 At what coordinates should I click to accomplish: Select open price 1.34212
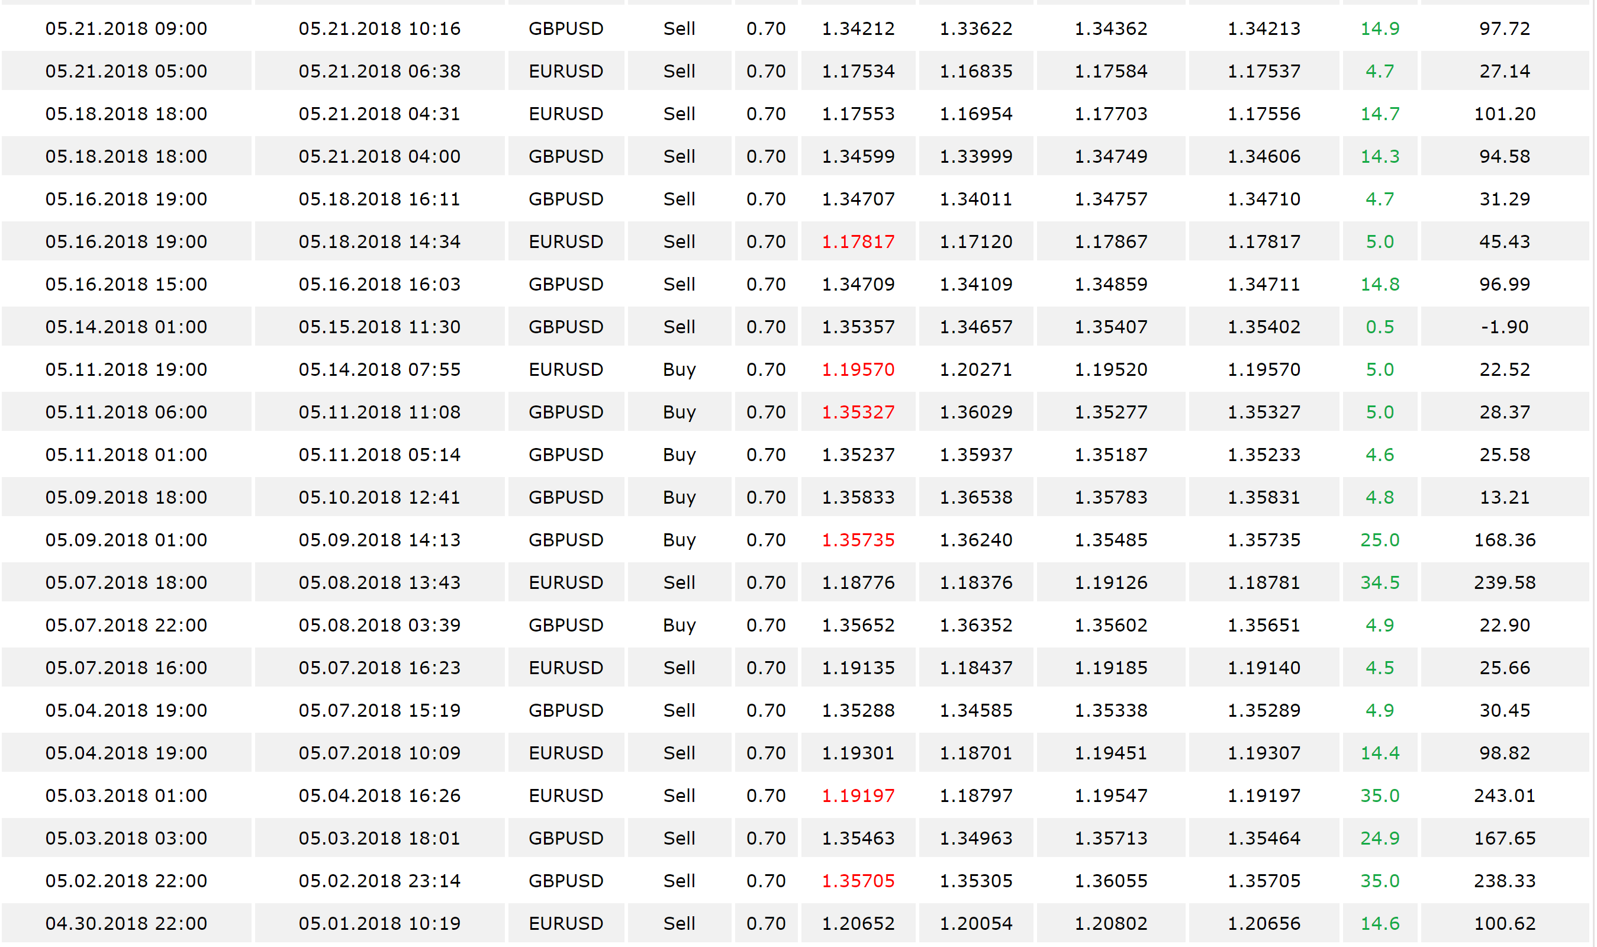pos(858,29)
